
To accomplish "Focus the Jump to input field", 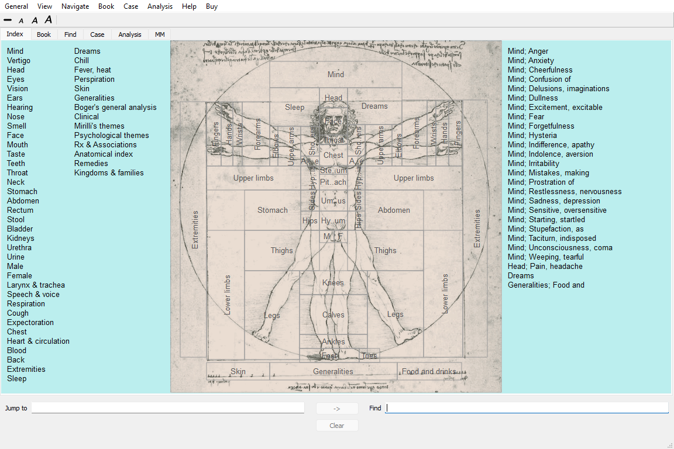I will (x=168, y=407).
